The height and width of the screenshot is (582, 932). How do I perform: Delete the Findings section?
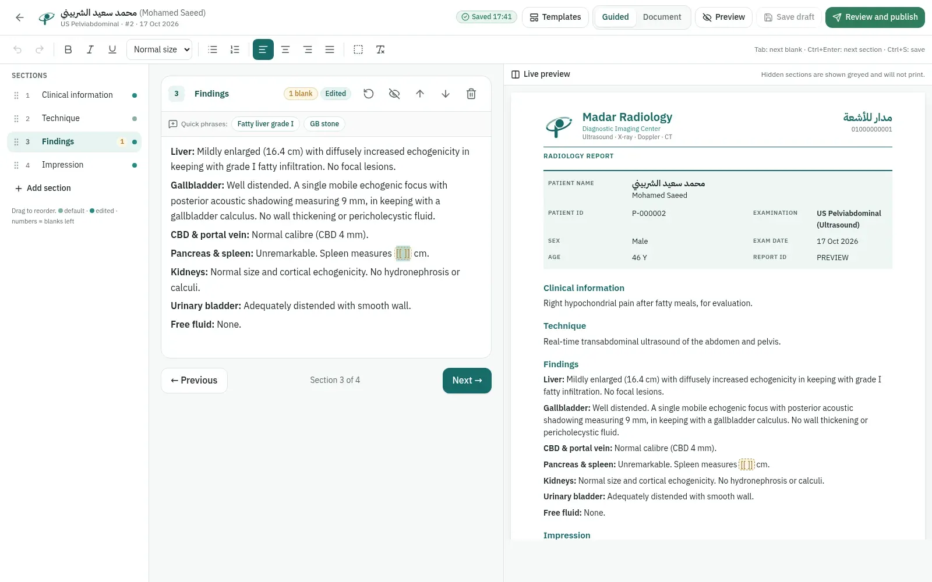coord(471,94)
